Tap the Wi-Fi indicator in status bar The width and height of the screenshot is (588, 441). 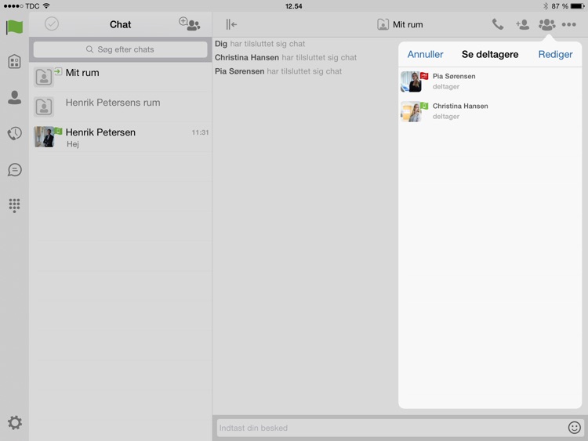click(x=46, y=5)
